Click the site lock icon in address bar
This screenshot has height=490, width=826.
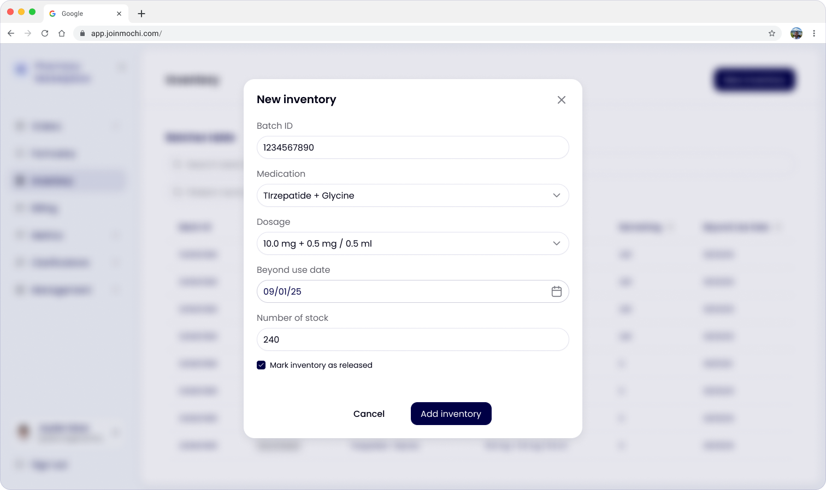[x=82, y=33]
